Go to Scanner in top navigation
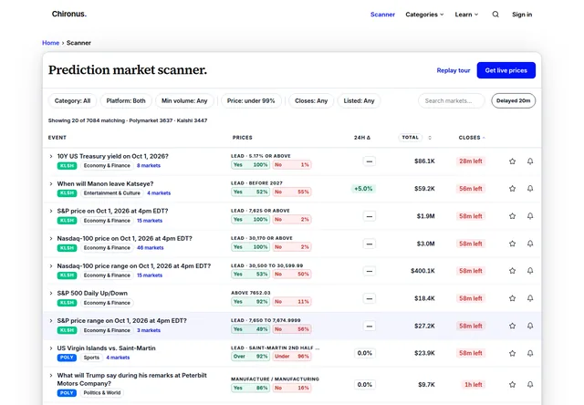584x405 pixels. pos(382,15)
